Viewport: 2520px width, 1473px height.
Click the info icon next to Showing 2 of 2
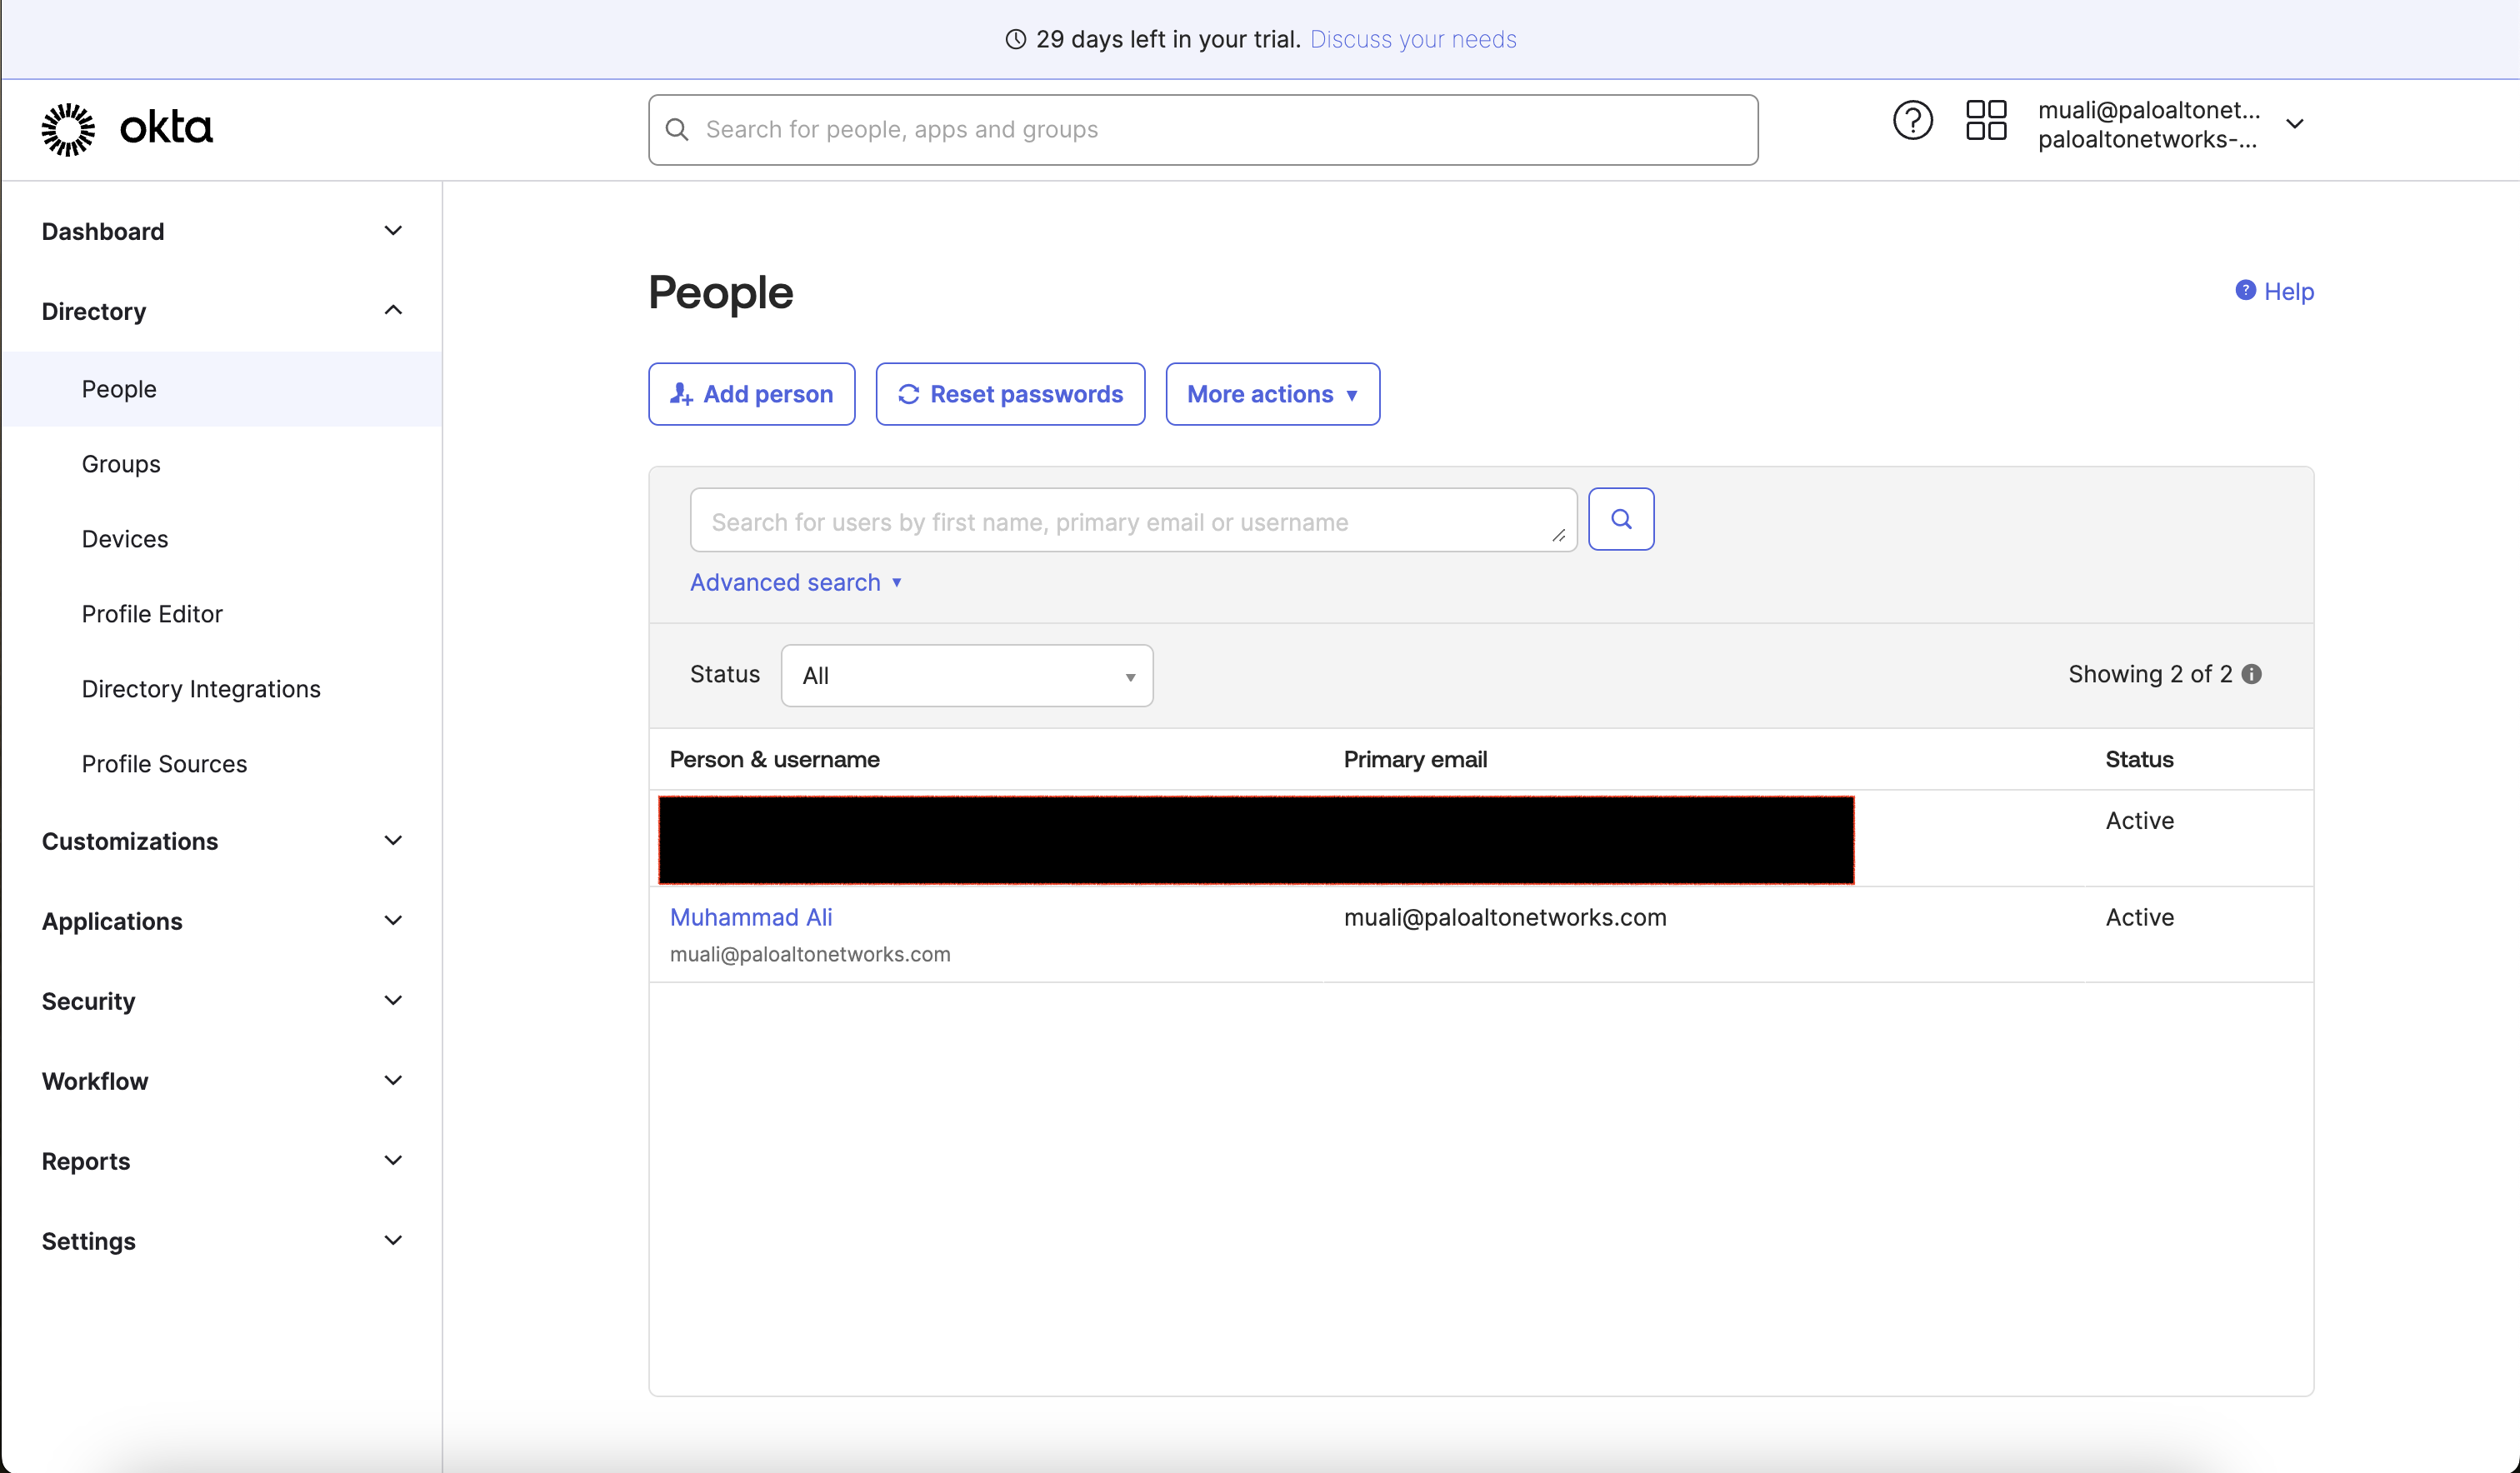tap(2252, 674)
